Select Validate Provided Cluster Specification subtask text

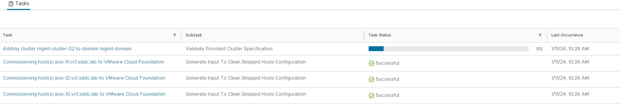tap(229, 49)
